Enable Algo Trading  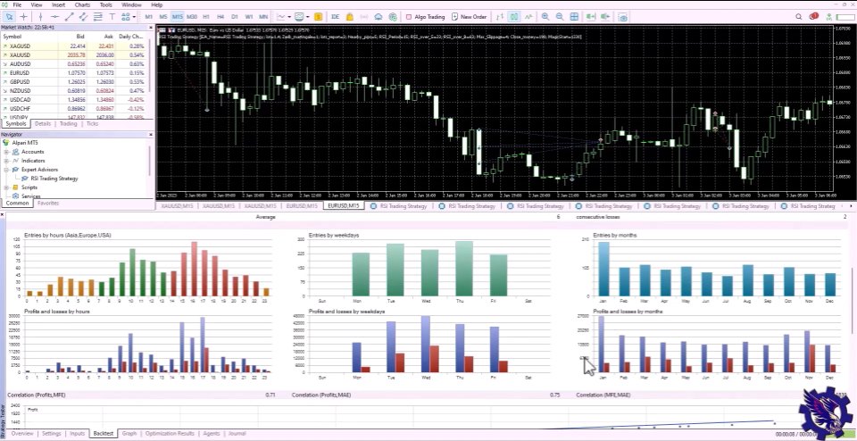coord(425,17)
